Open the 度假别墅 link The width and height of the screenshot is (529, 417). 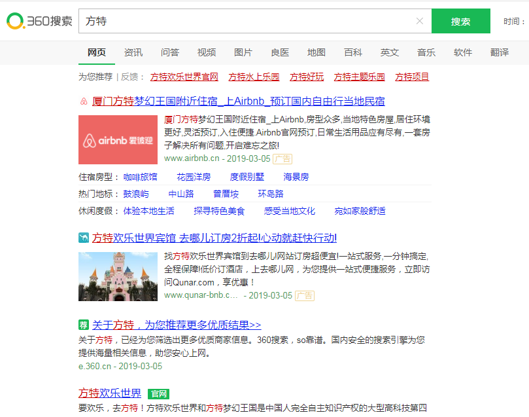coord(247,177)
